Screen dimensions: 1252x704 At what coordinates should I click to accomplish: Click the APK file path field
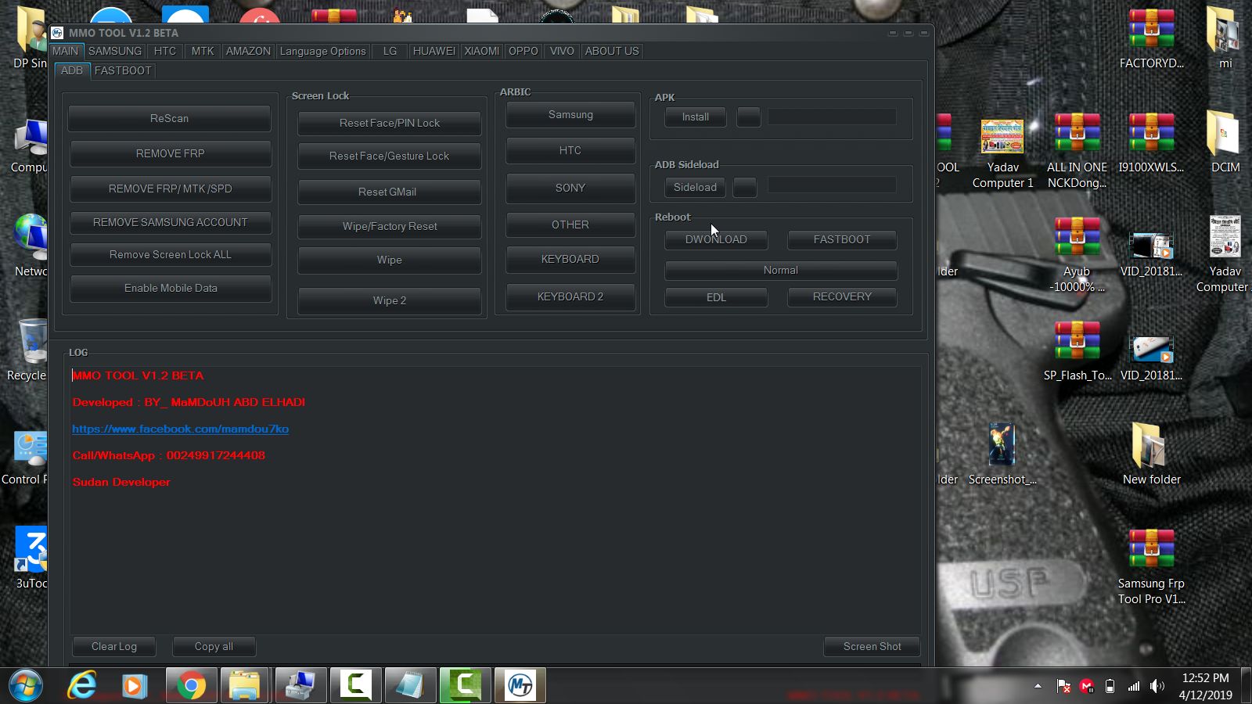pyautogui.click(x=832, y=117)
